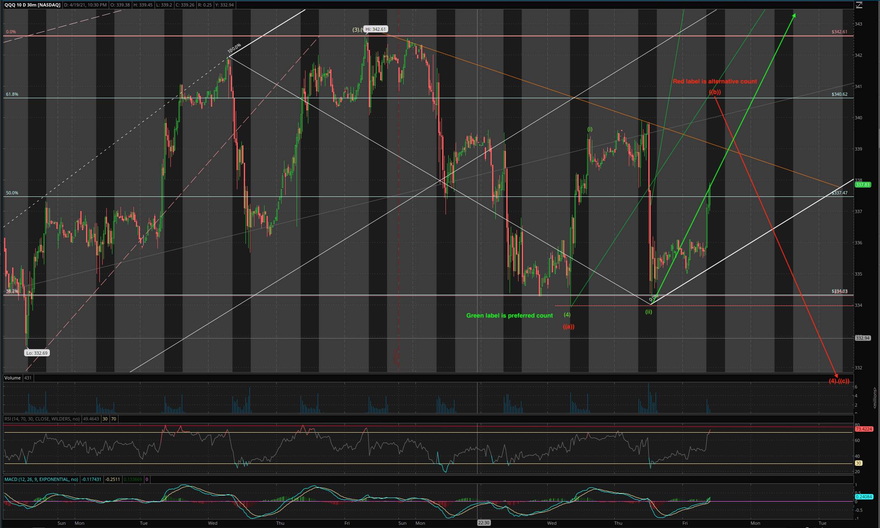880x528 pixels.
Task: Click the Volume study label
Action: pyautogui.click(x=13, y=378)
